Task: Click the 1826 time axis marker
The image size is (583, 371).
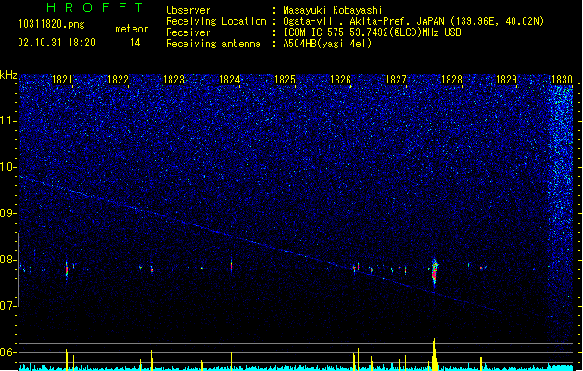Action: (340, 80)
